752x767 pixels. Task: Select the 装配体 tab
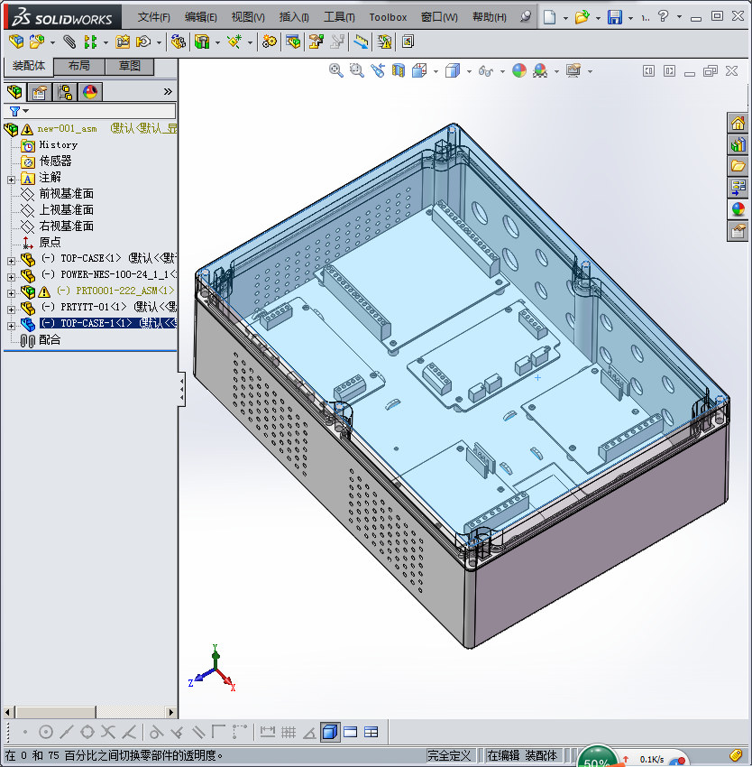pyautogui.click(x=28, y=66)
